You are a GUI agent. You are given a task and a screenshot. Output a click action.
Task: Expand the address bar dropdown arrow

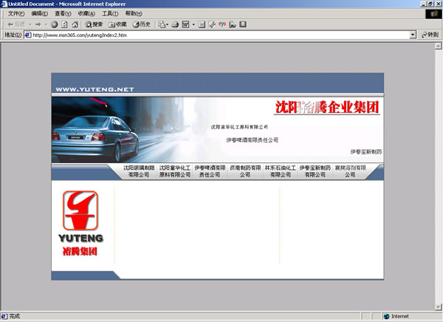[413, 35]
